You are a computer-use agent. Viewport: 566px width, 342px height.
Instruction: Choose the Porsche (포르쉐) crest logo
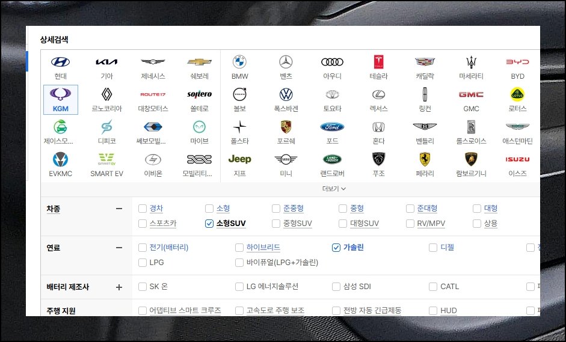286,127
